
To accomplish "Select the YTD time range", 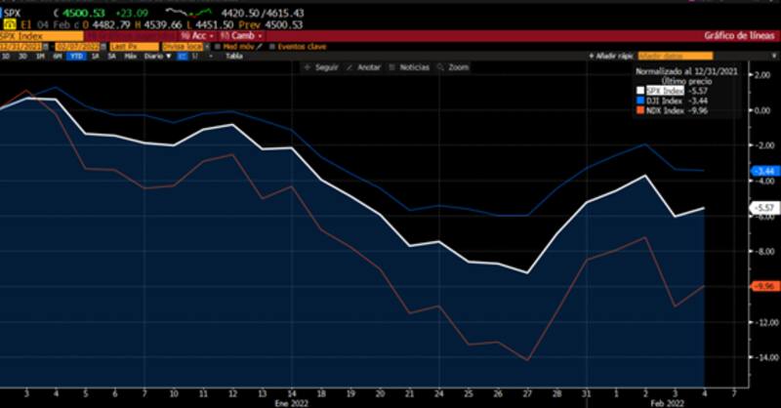I will click(x=73, y=57).
